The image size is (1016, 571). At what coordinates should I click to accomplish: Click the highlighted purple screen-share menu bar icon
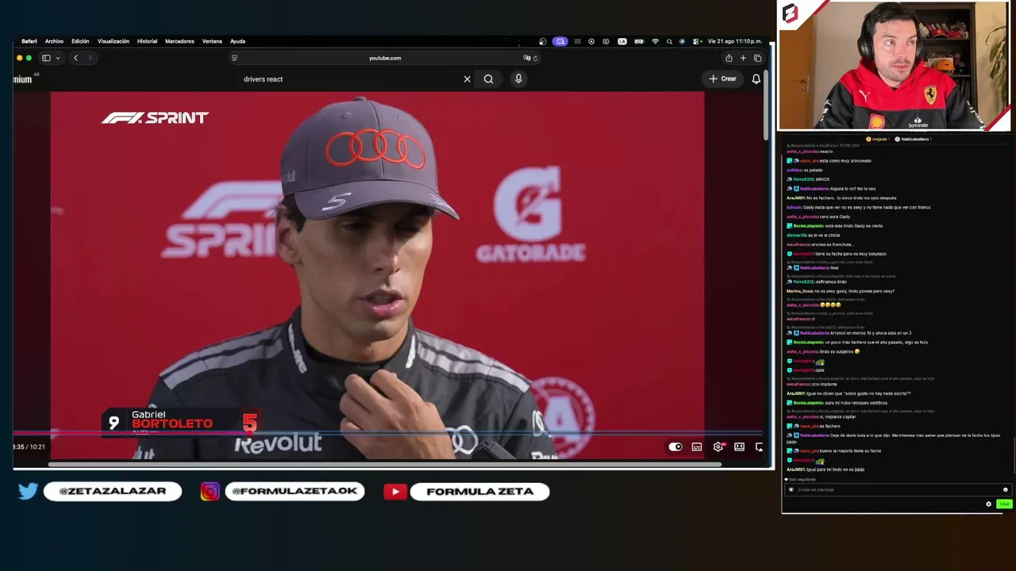click(560, 41)
